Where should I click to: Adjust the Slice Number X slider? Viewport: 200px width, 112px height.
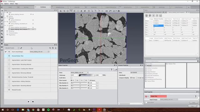pyautogui.click(x=80, y=83)
